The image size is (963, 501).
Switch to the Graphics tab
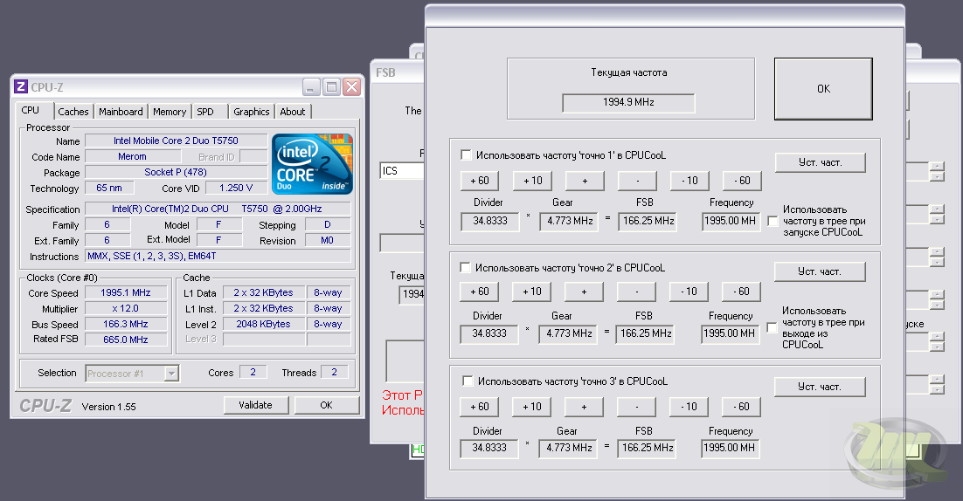click(x=251, y=112)
